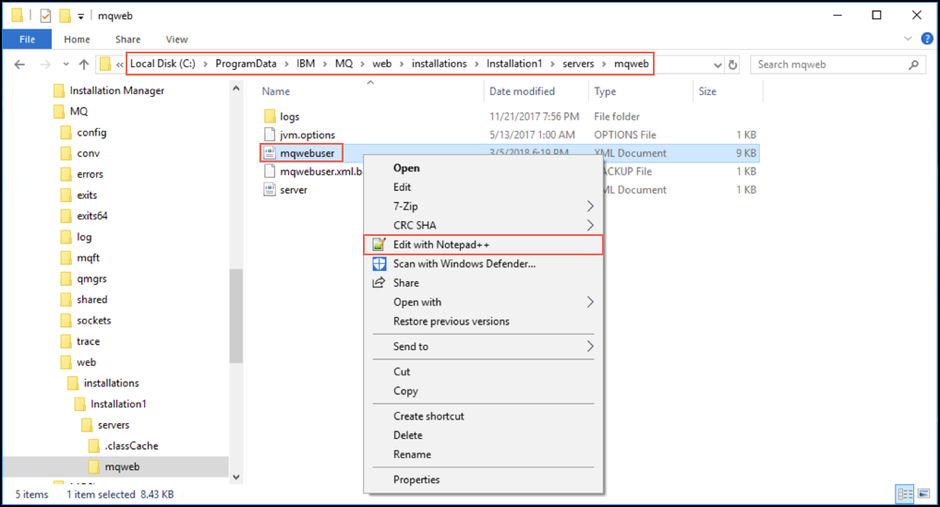Click Local Disk (C:) in address path
Viewport: 940px width, 507px height.
(163, 64)
